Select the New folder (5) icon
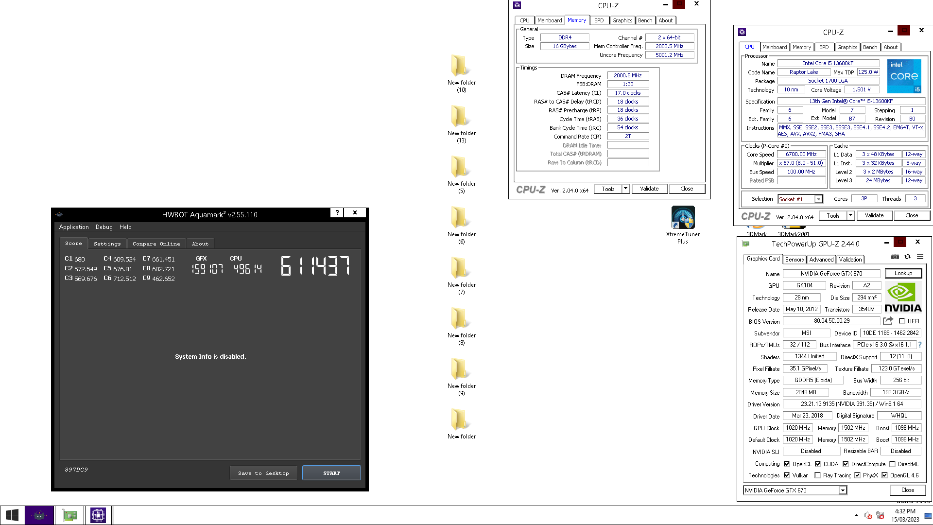 pyautogui.click(x=461, y=174)
